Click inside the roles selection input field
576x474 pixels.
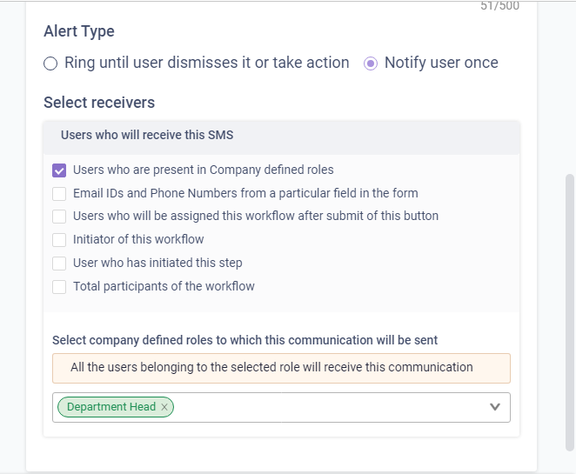point(331,407)
